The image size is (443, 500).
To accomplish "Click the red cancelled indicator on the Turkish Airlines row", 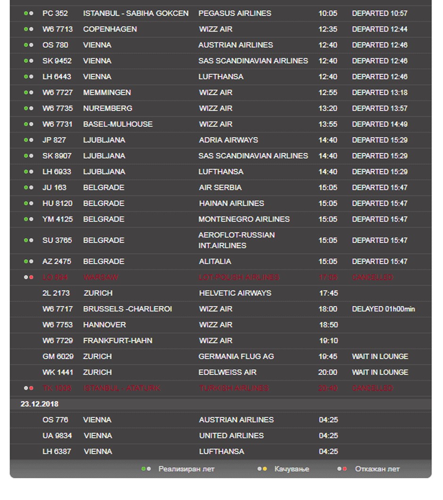I will pyautogui.click(x=29, y=388).
